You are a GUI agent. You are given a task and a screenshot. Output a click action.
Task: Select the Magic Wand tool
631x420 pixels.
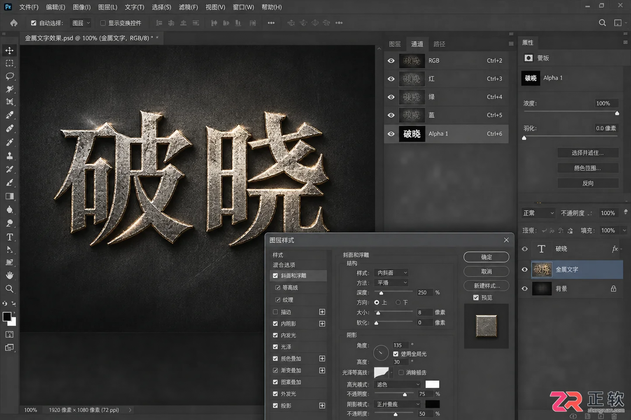point(9,89)
